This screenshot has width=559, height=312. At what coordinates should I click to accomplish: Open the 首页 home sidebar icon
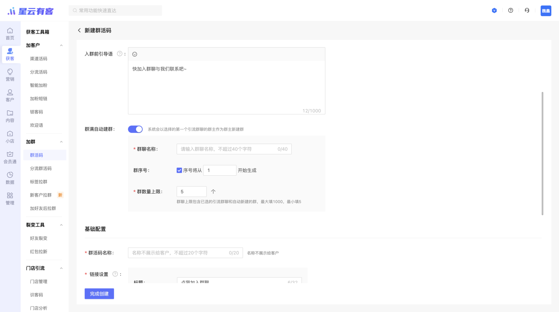(x=10, y=34)
